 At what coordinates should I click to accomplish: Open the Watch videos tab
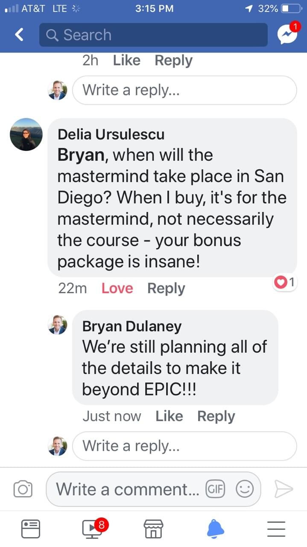tap(93, 529)
